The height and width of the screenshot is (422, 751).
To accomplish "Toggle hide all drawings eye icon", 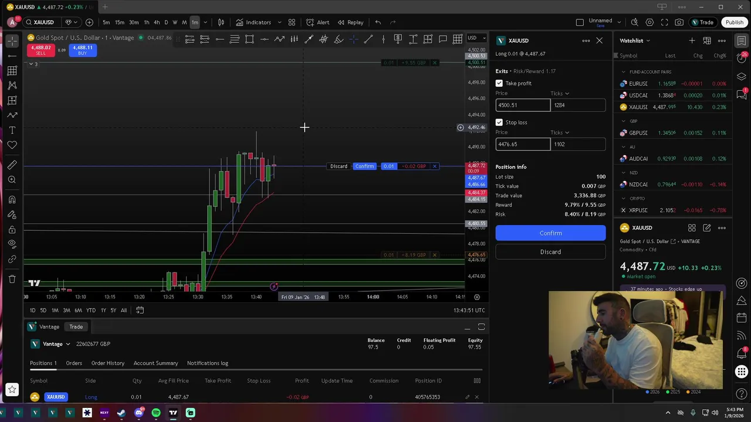I will [x=12, y=244].
